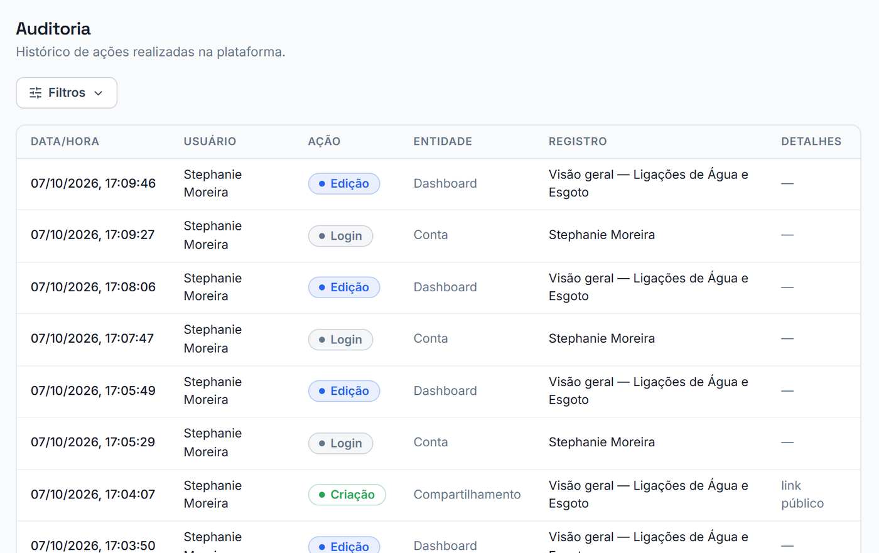The image size is (879, 553).
Task: Select the timestamp 07/10/2026, 17:05:29
Action: pos(93,442)
